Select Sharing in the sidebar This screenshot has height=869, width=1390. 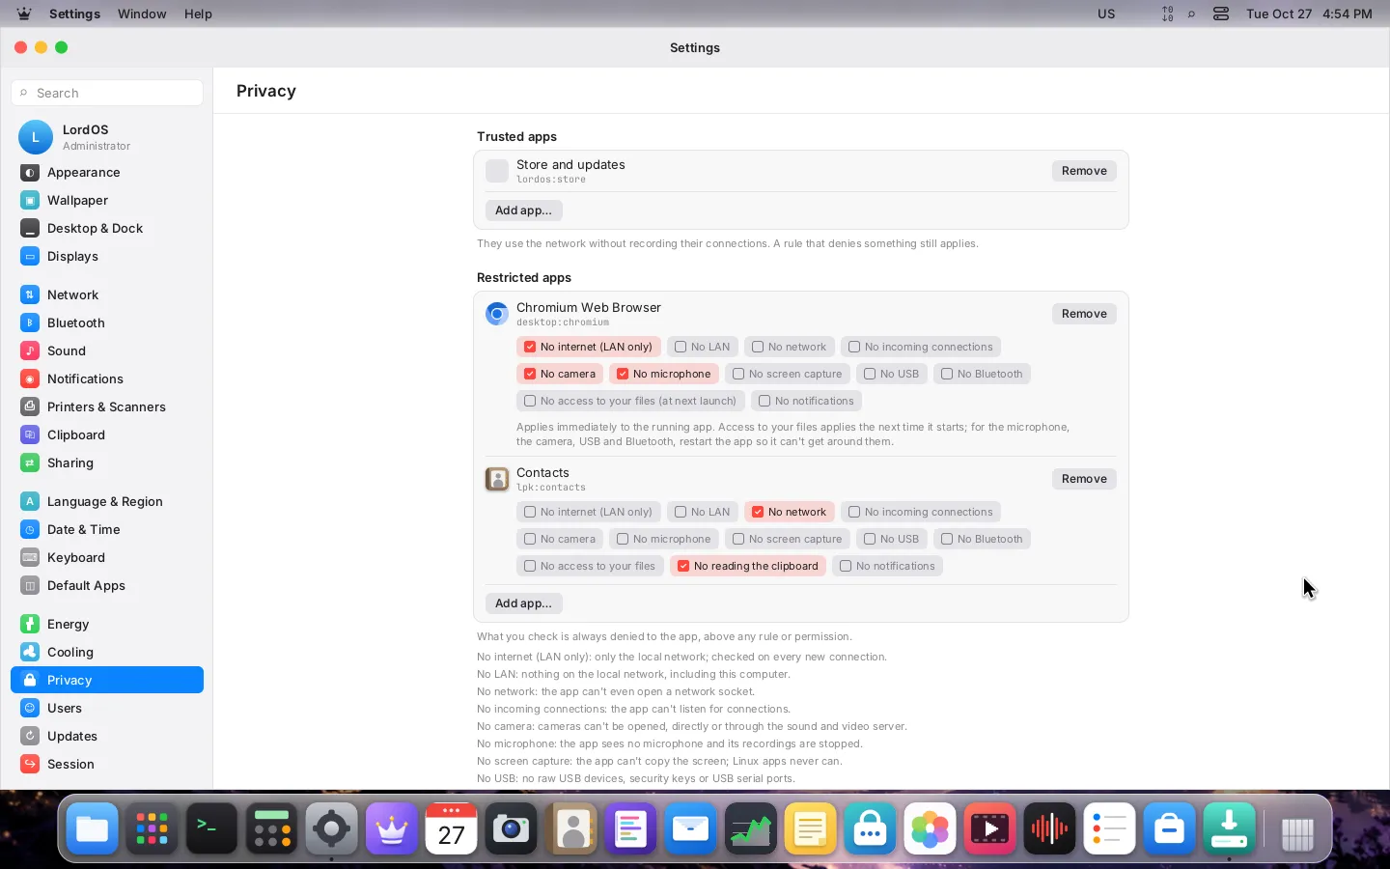click(107, 463)
